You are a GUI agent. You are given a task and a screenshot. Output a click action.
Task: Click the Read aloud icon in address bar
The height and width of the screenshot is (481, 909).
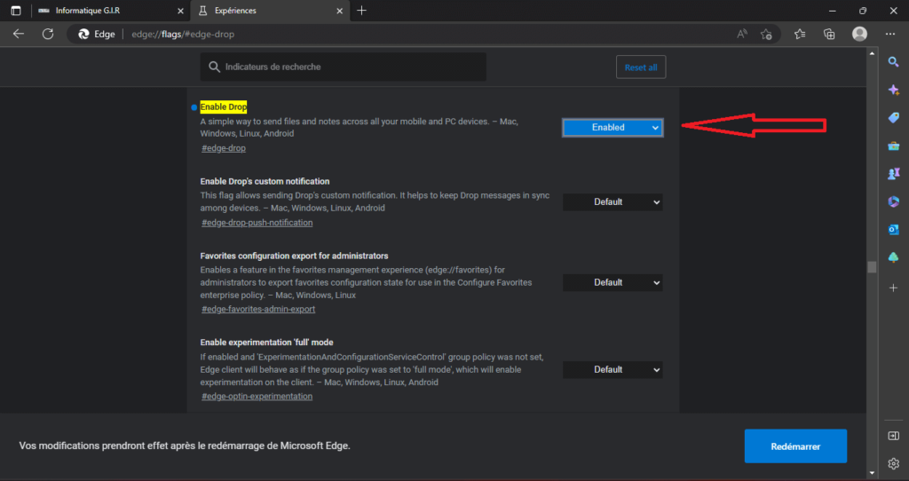pos(741,35)
